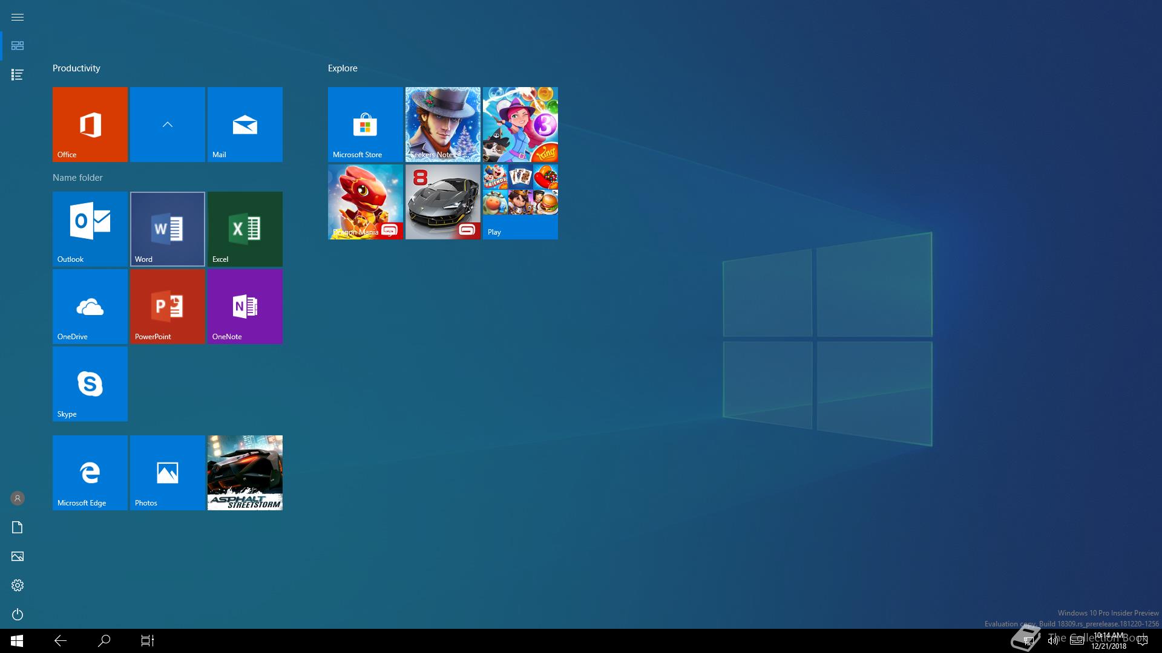Launch Outlook from the folder
The height and width of the screenshot is (653, 1162).
[x=90, y=229]
